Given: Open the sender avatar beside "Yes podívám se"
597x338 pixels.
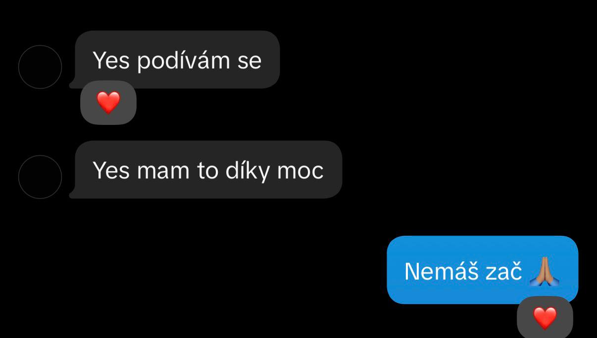Looking at the screenshot, I should pos(40,67).
